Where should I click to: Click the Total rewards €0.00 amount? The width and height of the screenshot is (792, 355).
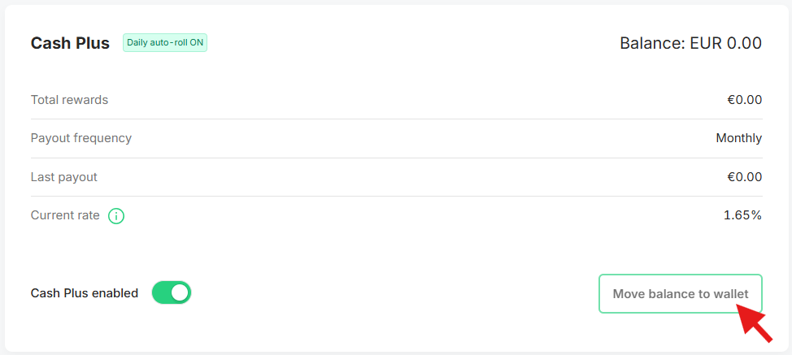pyautogui.click(x=745, y=100)
